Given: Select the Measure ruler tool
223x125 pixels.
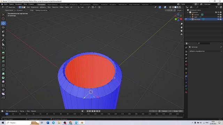Looking at the screenshot, I should click(3, 44).
